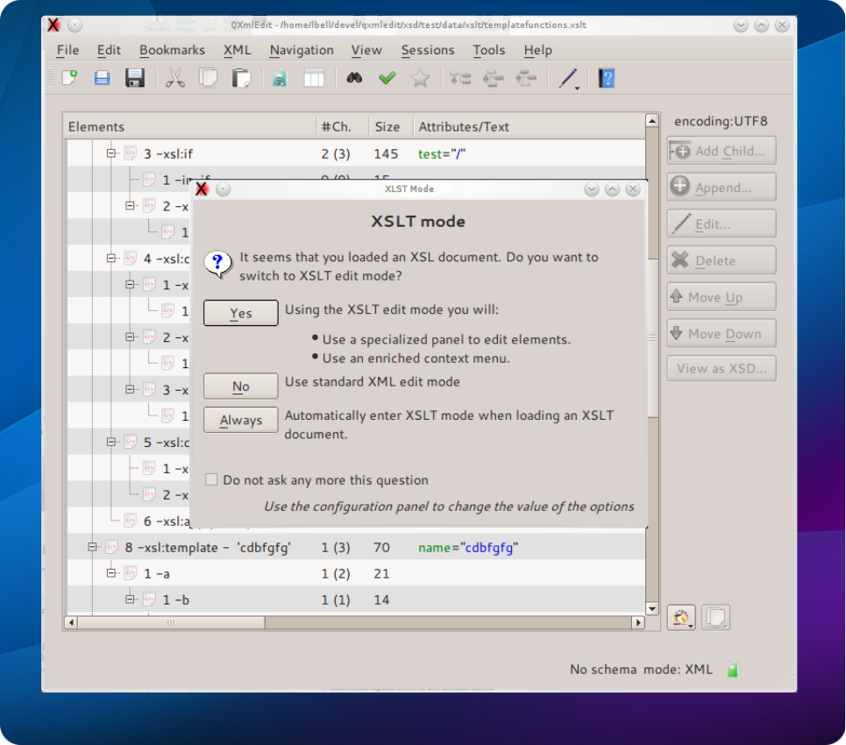The width and height of the screenshot is (846, 745).
Task: Open the color palette style dropdown button
Action: (x=680, y=618)
